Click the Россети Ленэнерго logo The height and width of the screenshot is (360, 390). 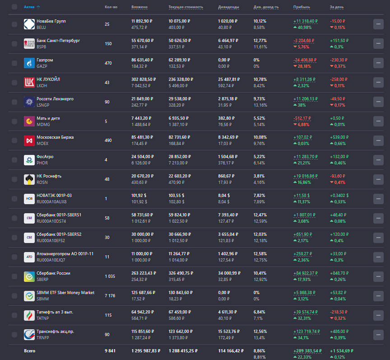click(29, 102)
